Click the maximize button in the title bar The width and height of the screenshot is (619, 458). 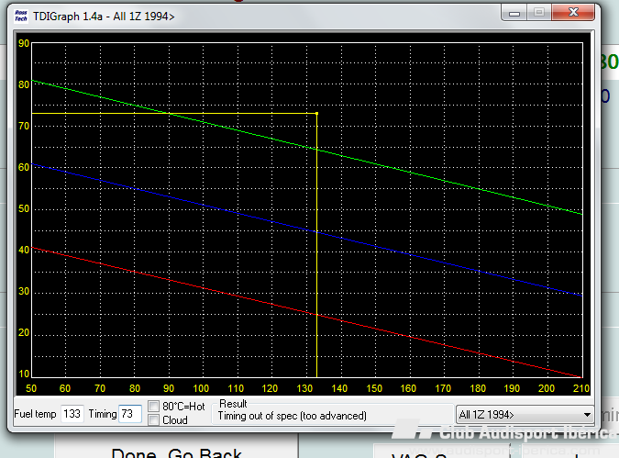(539, 13)
